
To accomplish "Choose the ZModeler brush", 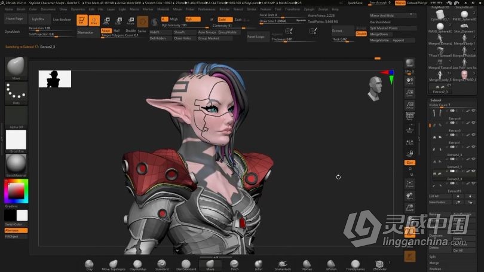I will (379, 265).
